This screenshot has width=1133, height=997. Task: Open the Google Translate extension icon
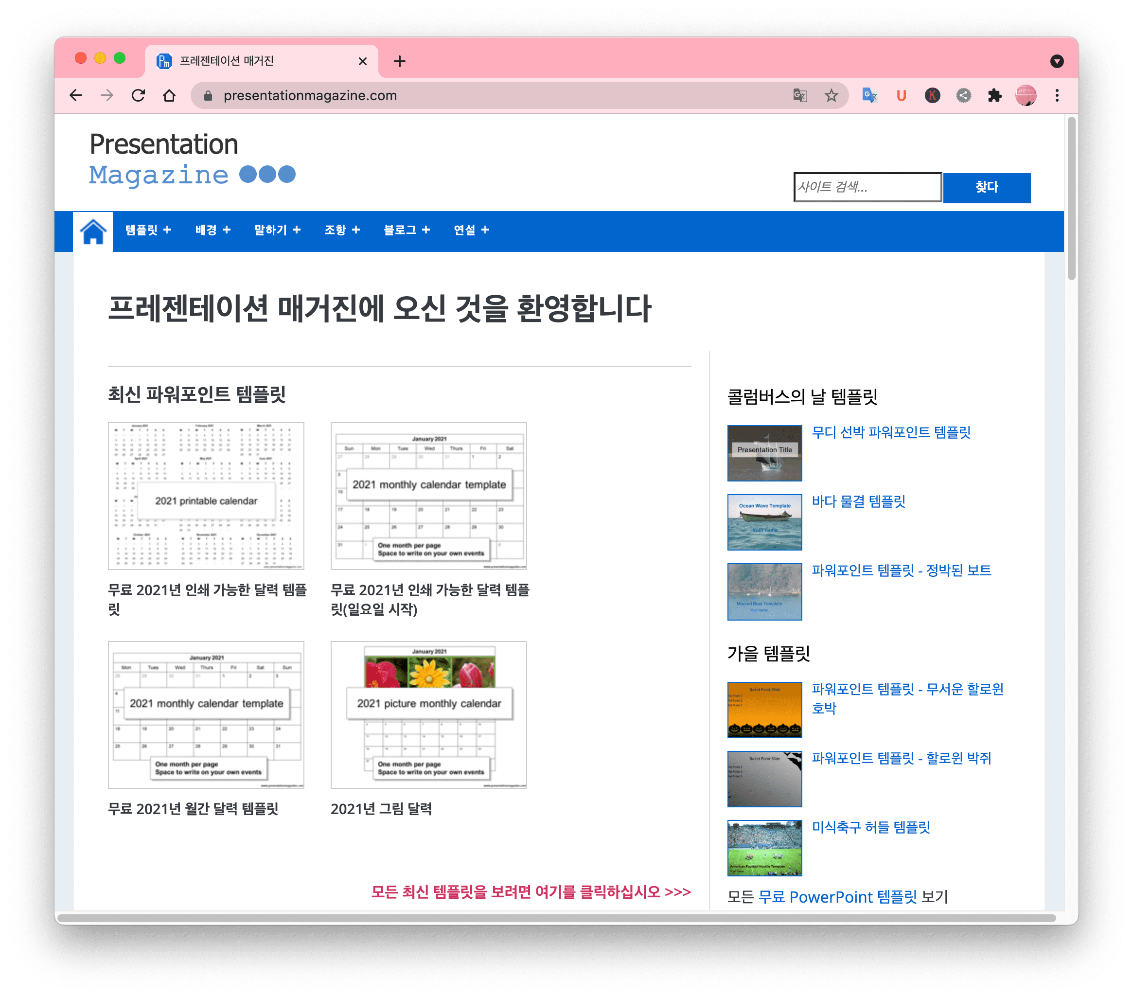pos(870,95)
